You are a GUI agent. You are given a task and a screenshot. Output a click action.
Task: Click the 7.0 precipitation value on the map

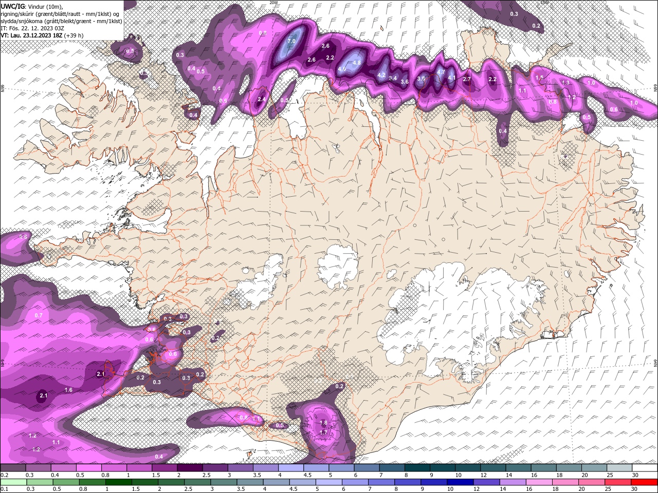tap(291, 41)
